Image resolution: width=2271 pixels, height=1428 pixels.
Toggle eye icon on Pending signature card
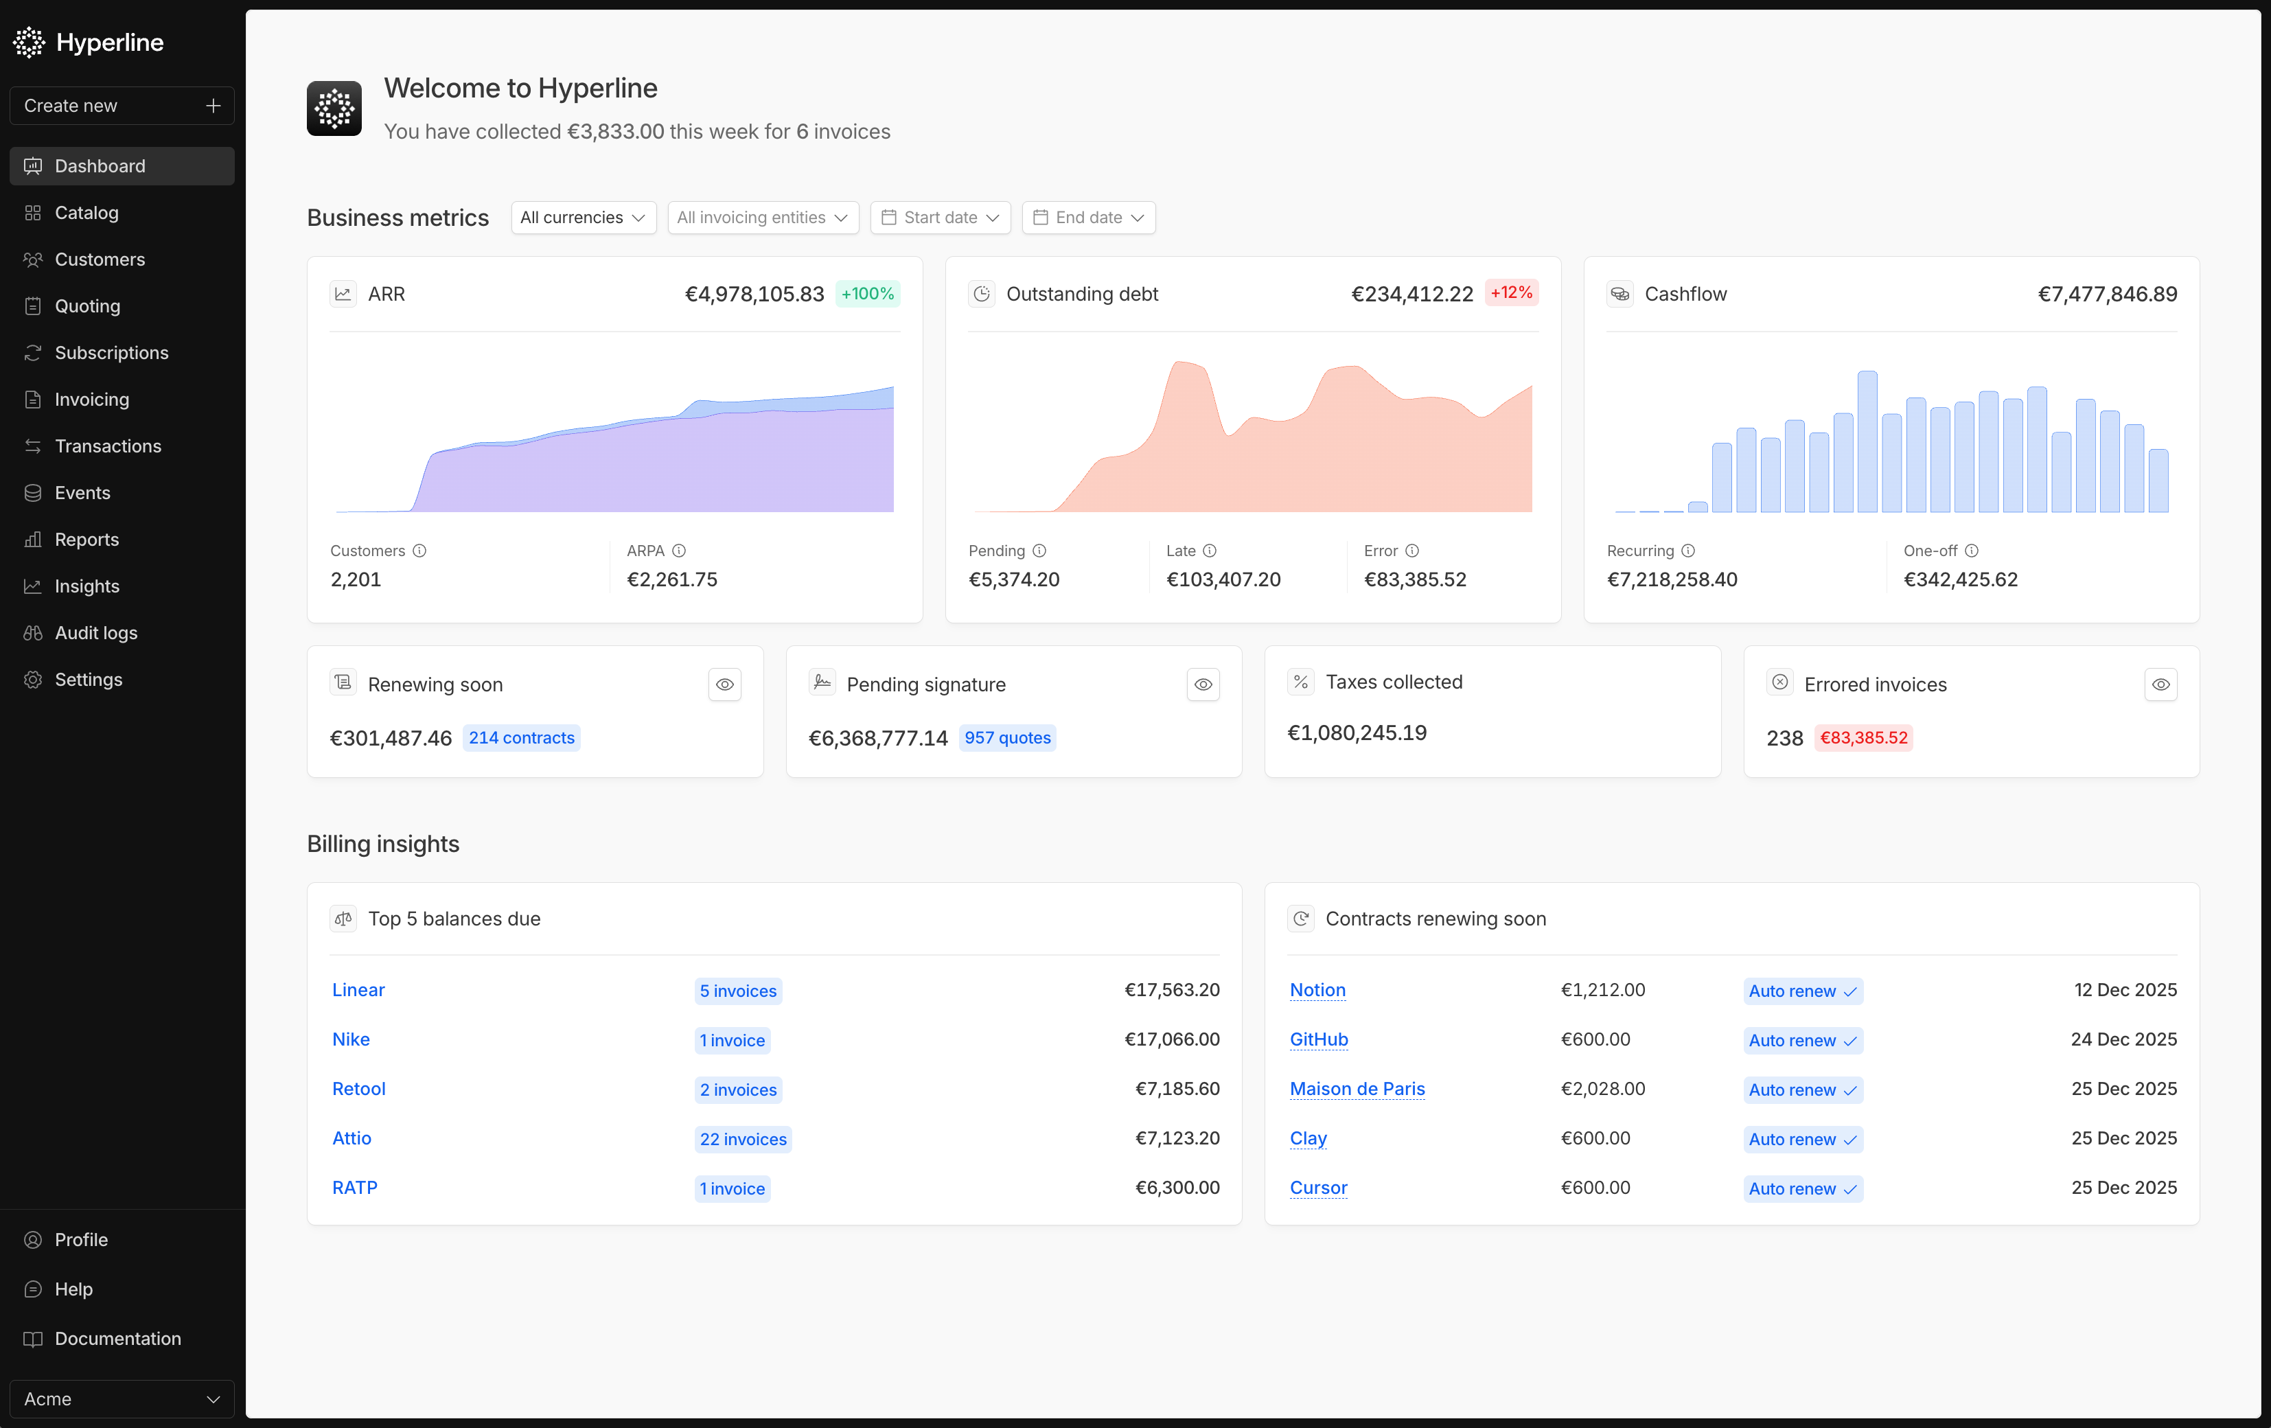point(1203,684)
